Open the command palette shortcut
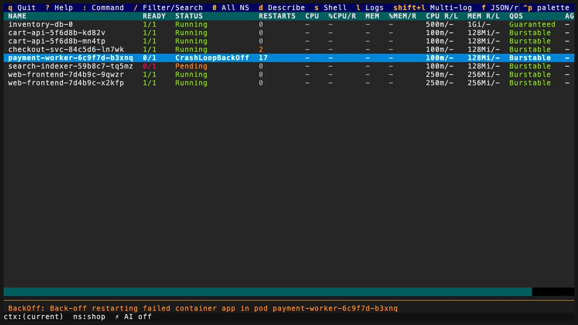 click(546, 8)
